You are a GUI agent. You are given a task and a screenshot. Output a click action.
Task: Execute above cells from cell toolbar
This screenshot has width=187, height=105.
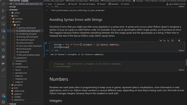[165, 41]
